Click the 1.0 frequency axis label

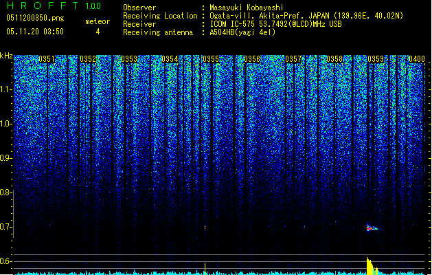[5, 124]
